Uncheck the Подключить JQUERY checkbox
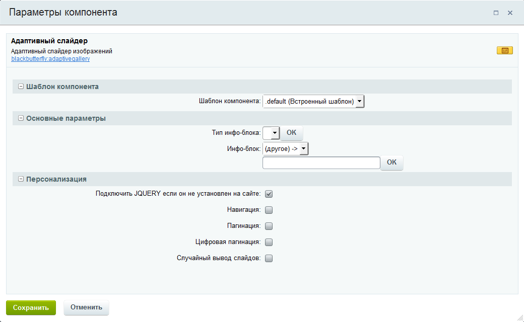Viewport: 524px width, 322px height. coord(269,194)
